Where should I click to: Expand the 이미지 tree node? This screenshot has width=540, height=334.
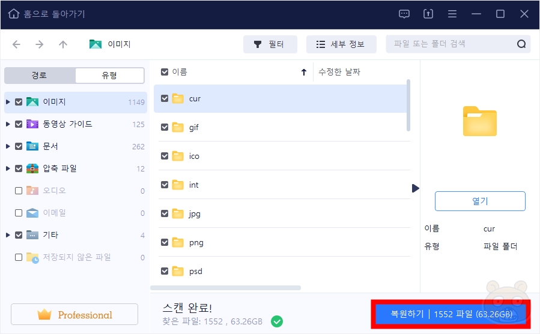8,102
